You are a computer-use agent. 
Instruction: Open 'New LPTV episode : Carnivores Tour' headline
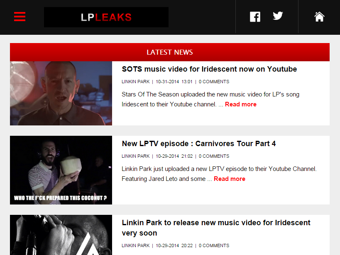(x=198, y=144)
